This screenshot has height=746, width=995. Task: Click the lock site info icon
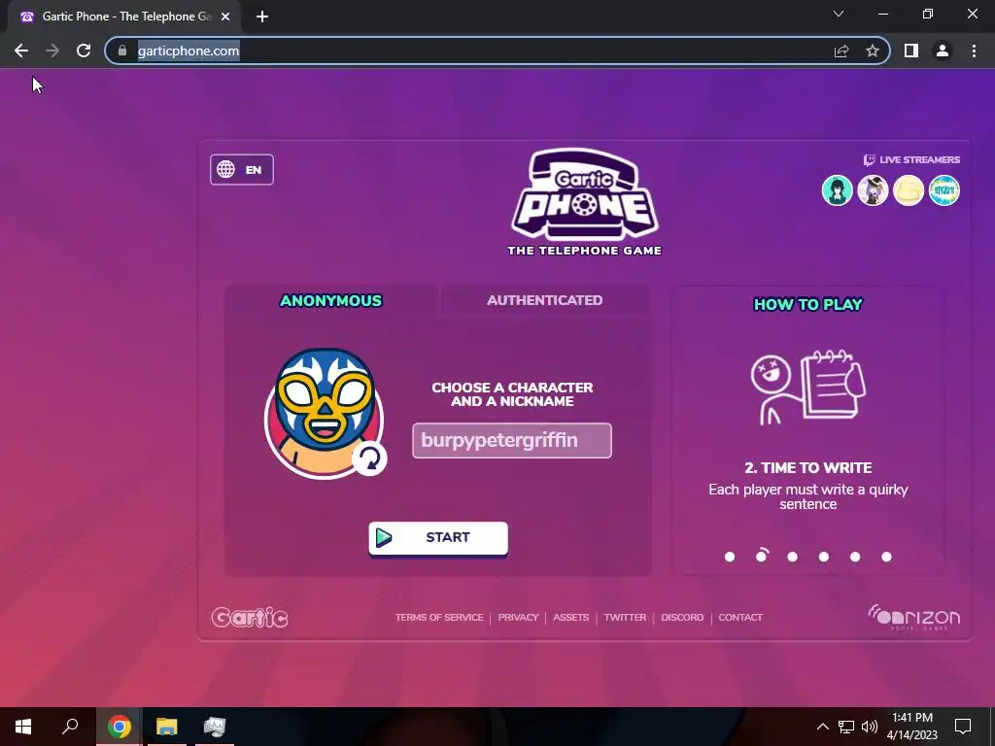point(122,51)
